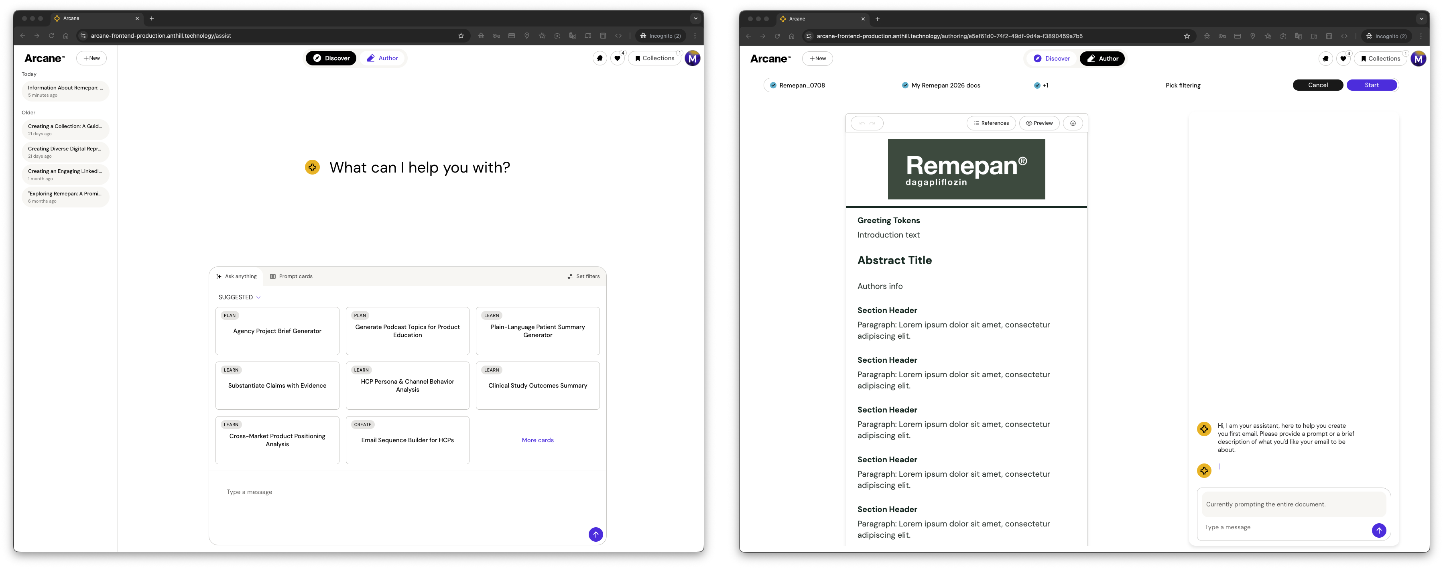Bookmark left window page with star icon

(x=461, y=36)
